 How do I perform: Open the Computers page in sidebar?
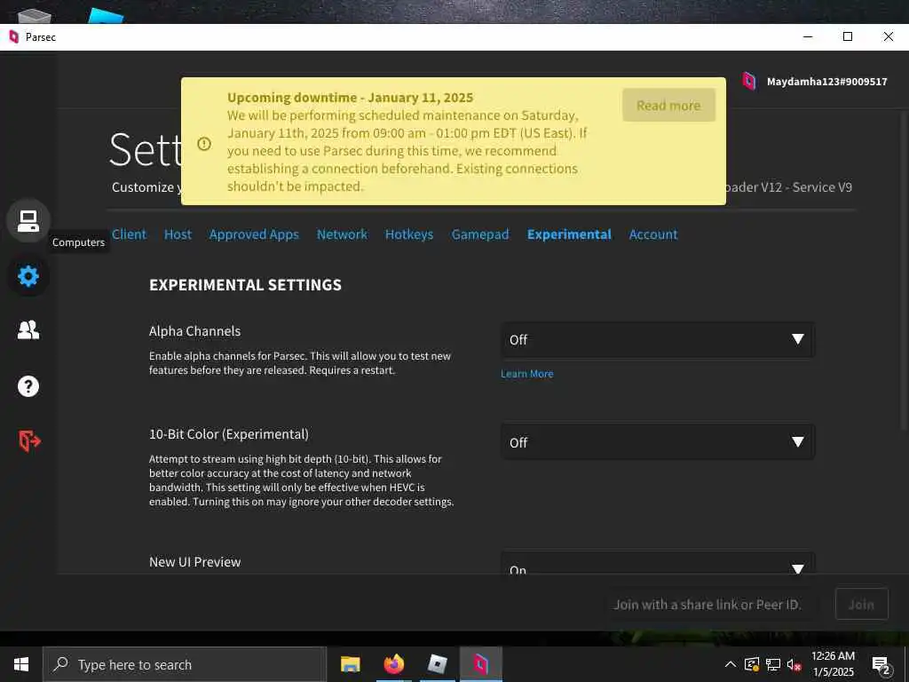pos(28,221)
